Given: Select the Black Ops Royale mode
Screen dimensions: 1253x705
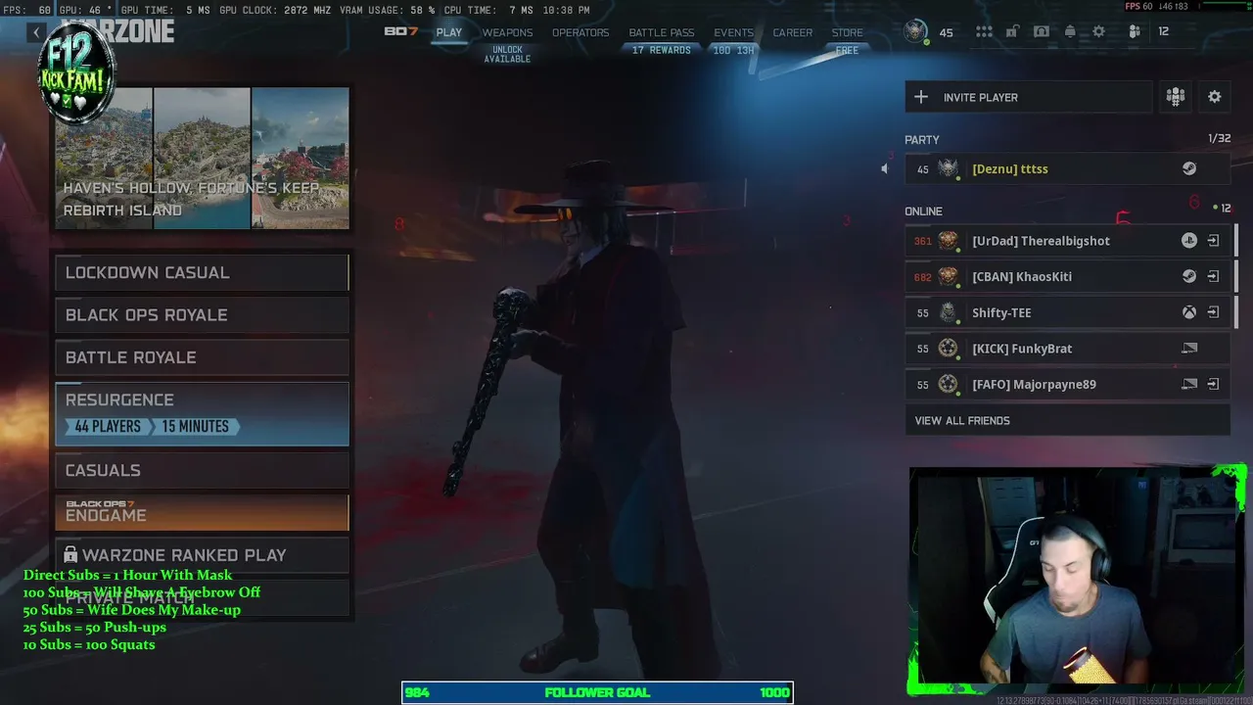Looking at the screenshot, I should [x=202, y=315].
